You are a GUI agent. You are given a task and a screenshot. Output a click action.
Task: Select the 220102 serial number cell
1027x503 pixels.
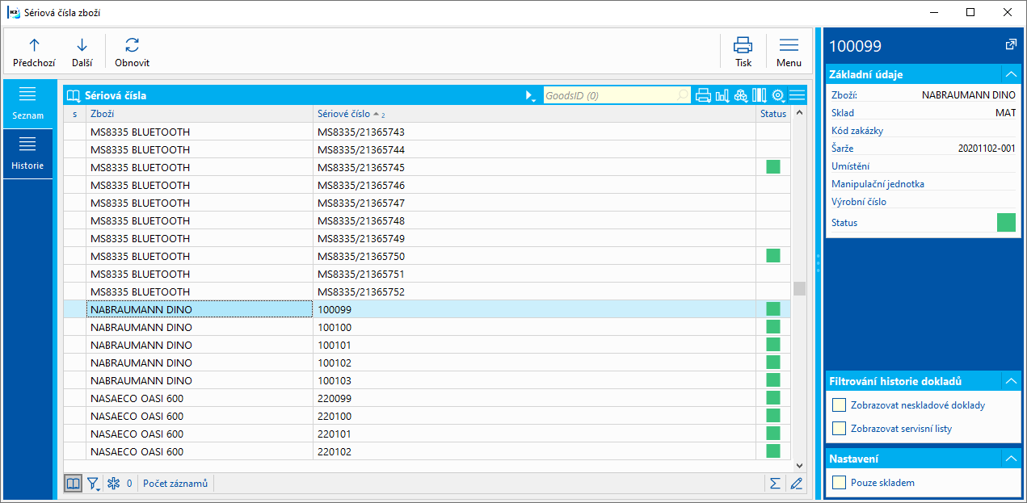coord(534,451)
